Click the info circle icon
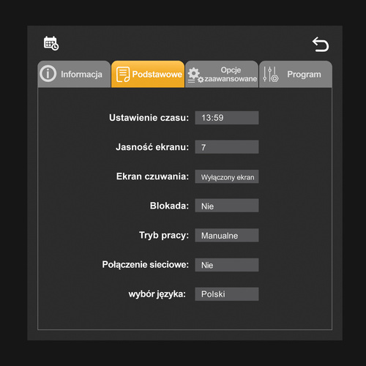This screenshot has height=366, width=366. 48,74
